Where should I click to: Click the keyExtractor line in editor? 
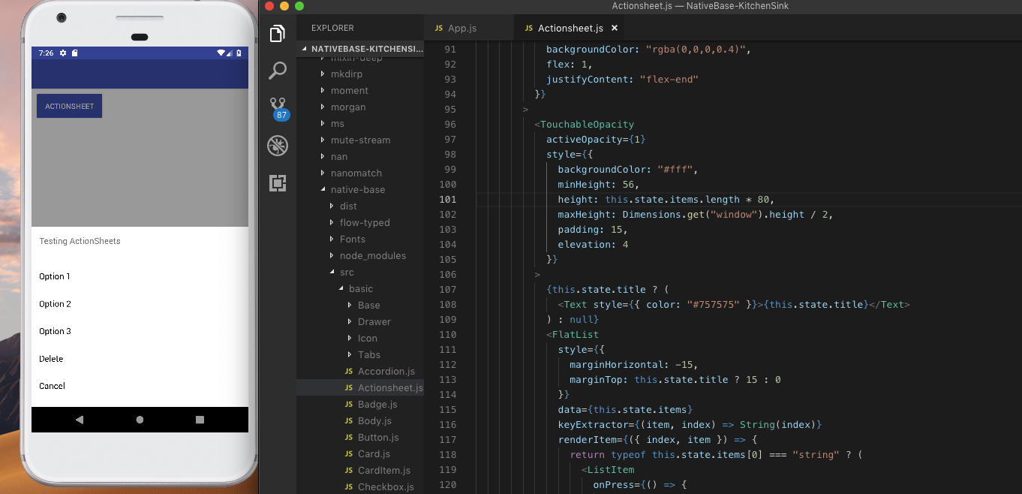pyautogui.click(x=690, y=425)
